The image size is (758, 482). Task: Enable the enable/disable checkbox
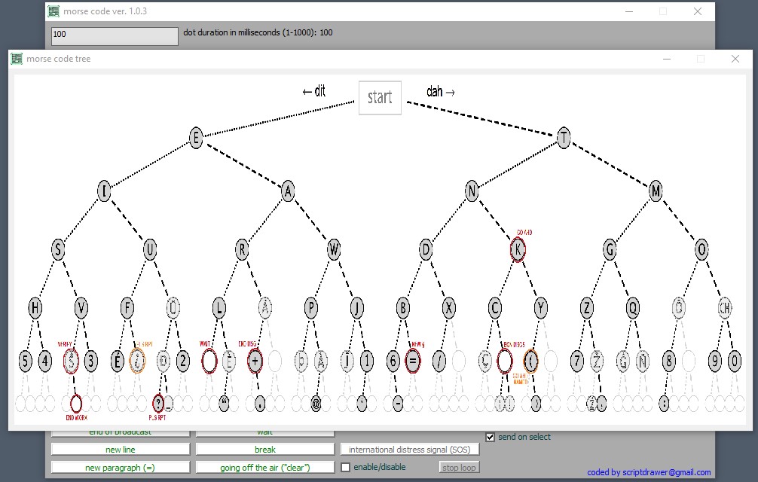[x=345, y=466]
